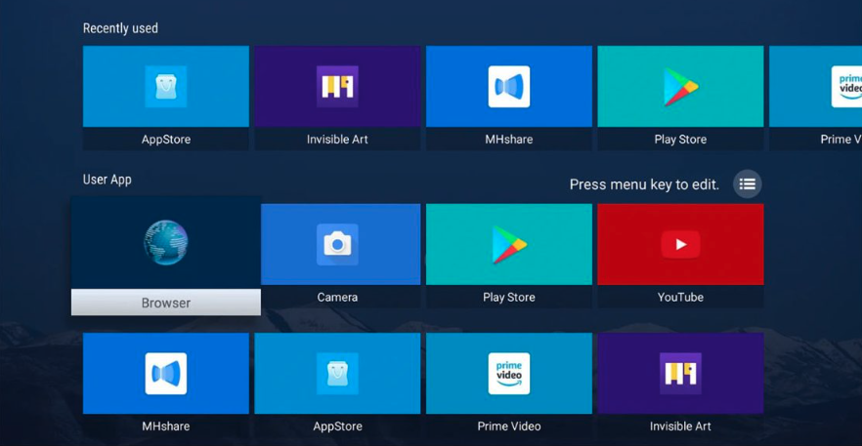This screenshot has width=862, height=446.
Task: Open the Camera app icon
Action: [x=337, y=244]
